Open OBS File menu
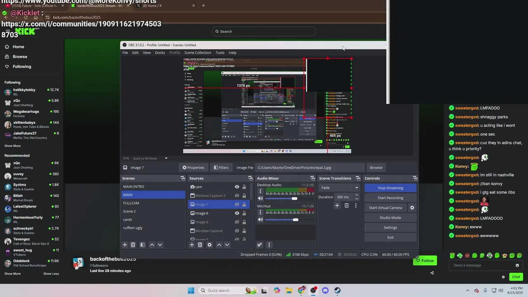 point(125,52)
